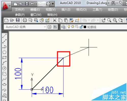
Task: Click Plot in the quick access toolbar
Action: 48,4
